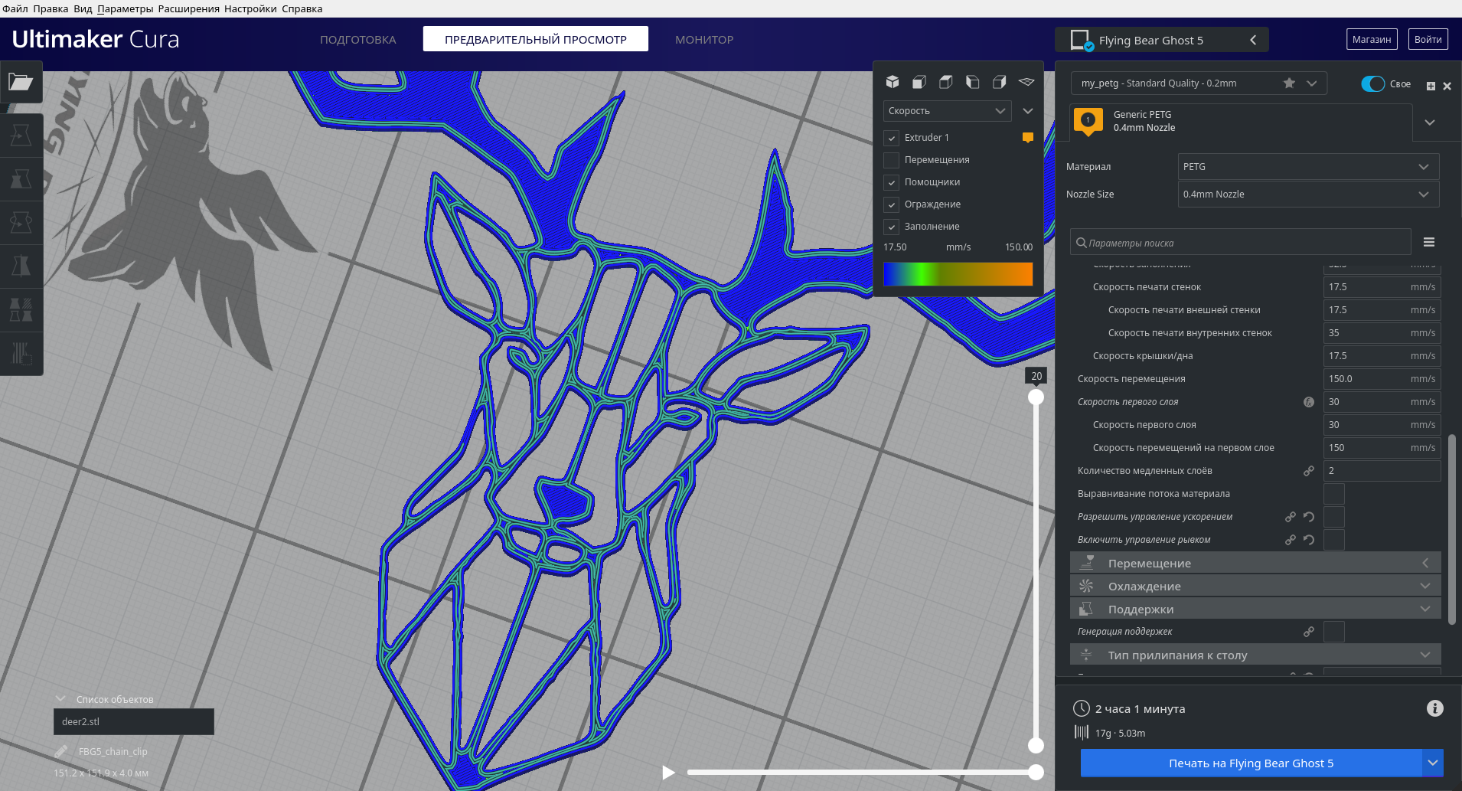Switch to 3D perspective view cube icon

tap(893, 82)
